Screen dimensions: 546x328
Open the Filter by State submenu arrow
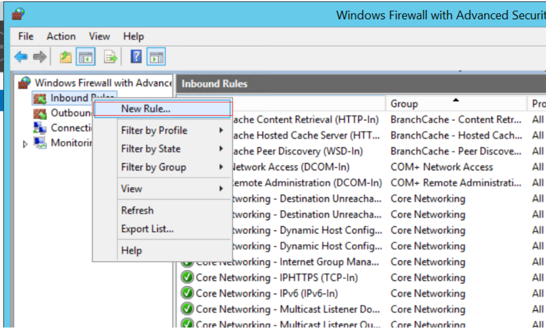221,149
